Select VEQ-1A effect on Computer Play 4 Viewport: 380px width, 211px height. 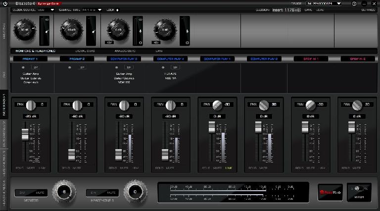click(x=170, y=78)
